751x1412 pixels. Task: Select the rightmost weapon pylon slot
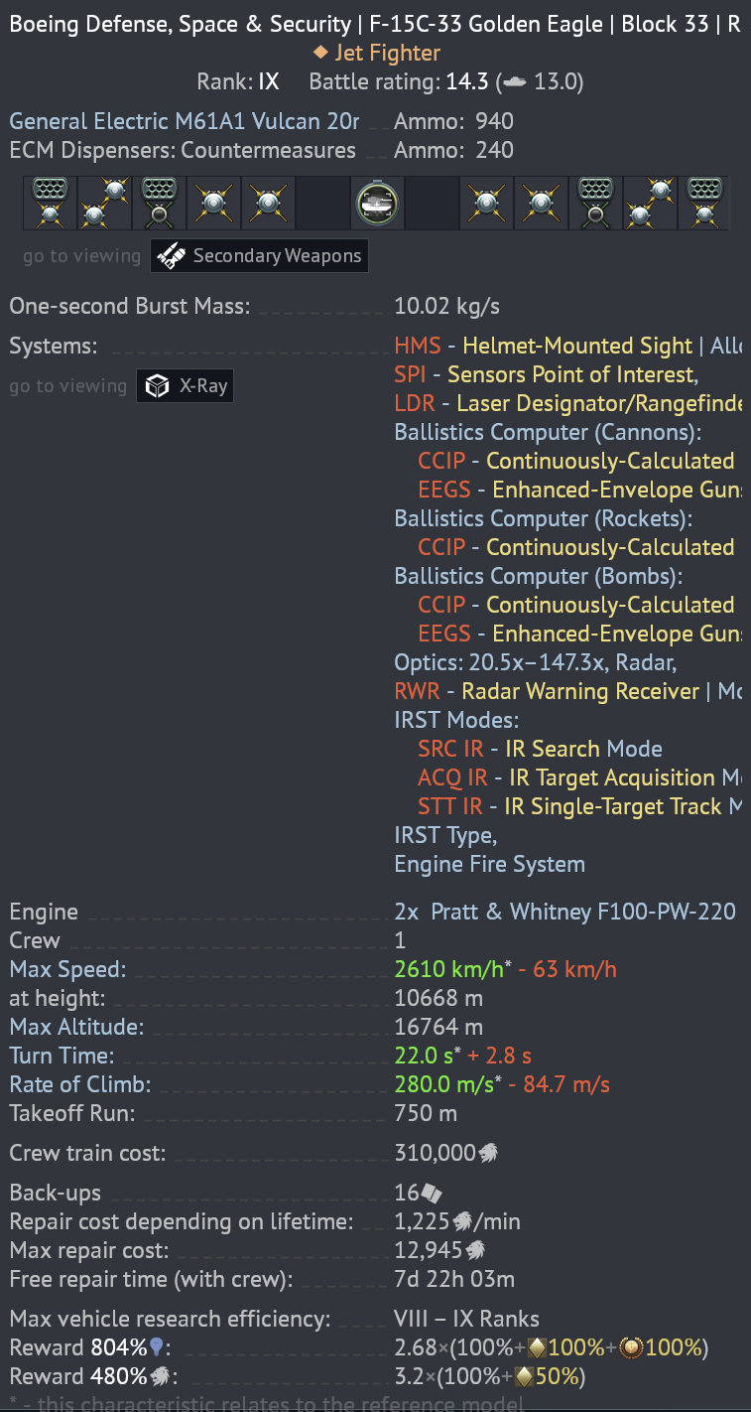tap(704, 203)
